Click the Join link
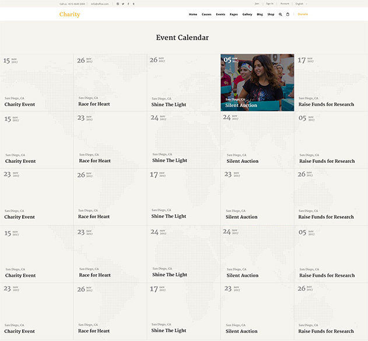This screenshot has width=368, height=341. [257, 3]
